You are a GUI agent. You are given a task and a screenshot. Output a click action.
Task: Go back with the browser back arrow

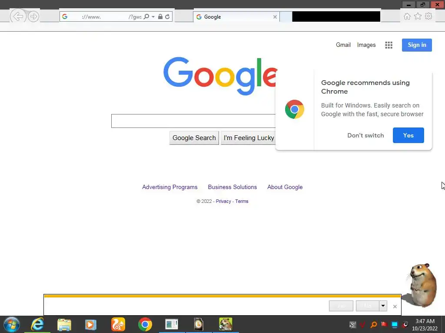18,16
